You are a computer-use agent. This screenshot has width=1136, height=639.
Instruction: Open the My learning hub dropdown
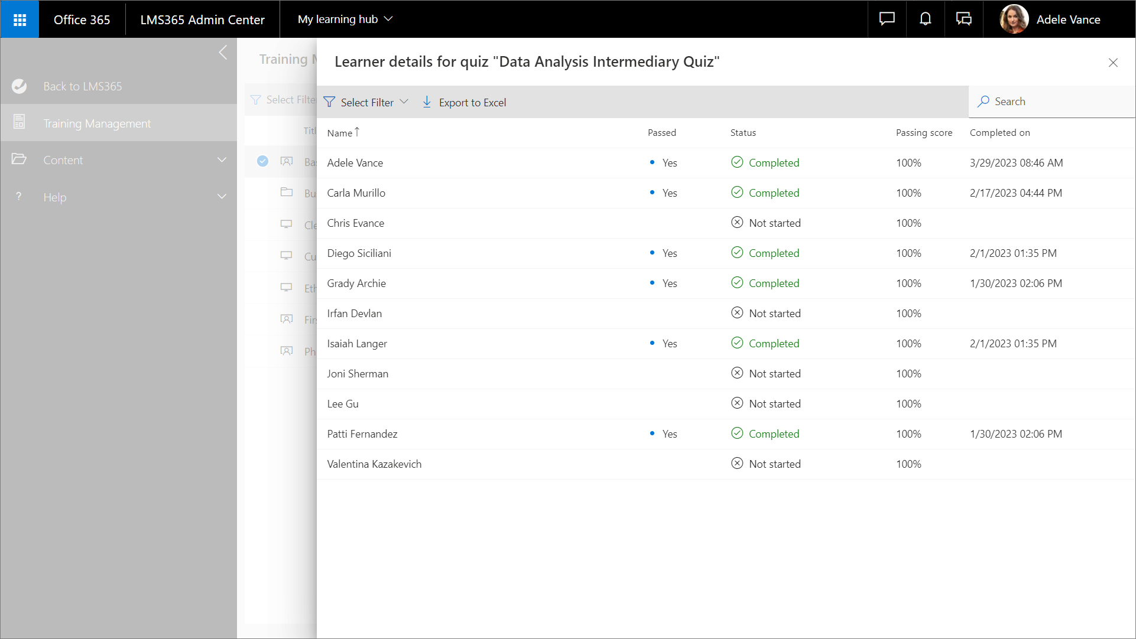tap(345, 19)
